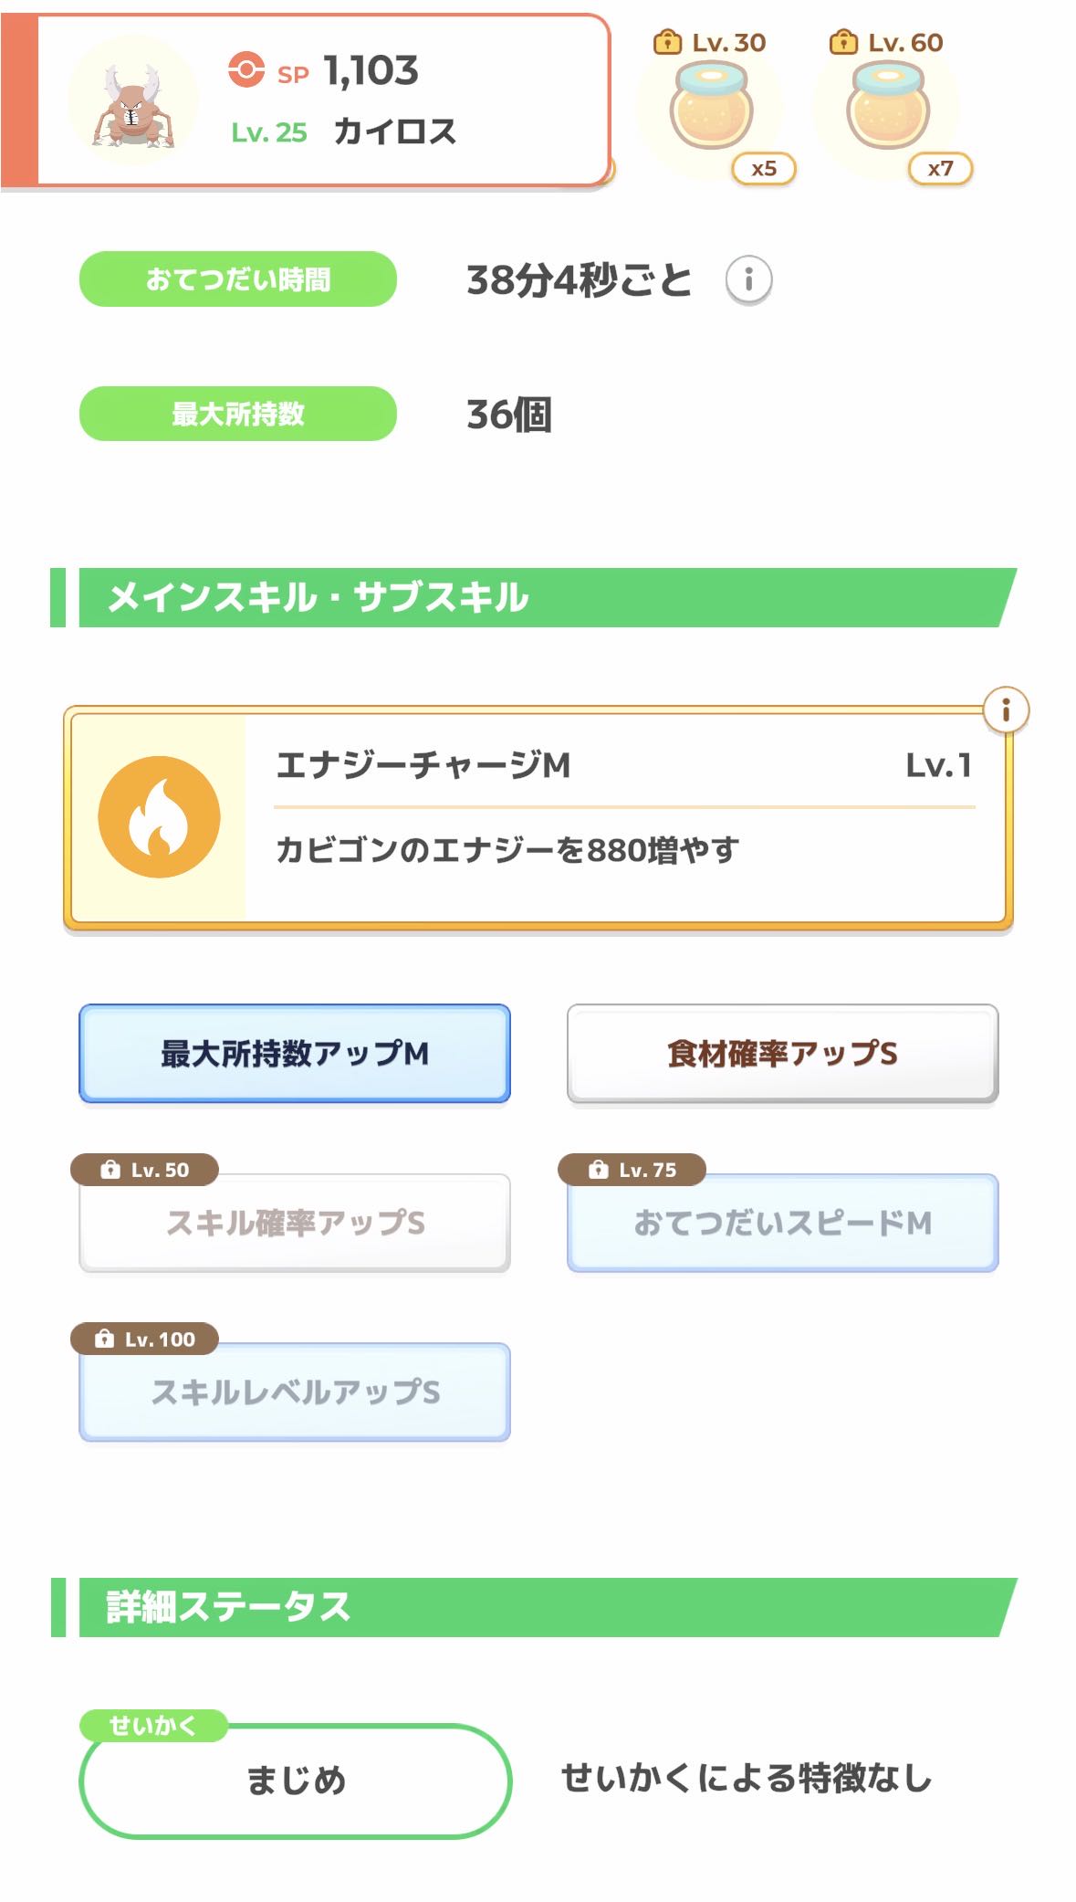Select locked スキルレベルアップS subskill

click(x=294, y=1392)
